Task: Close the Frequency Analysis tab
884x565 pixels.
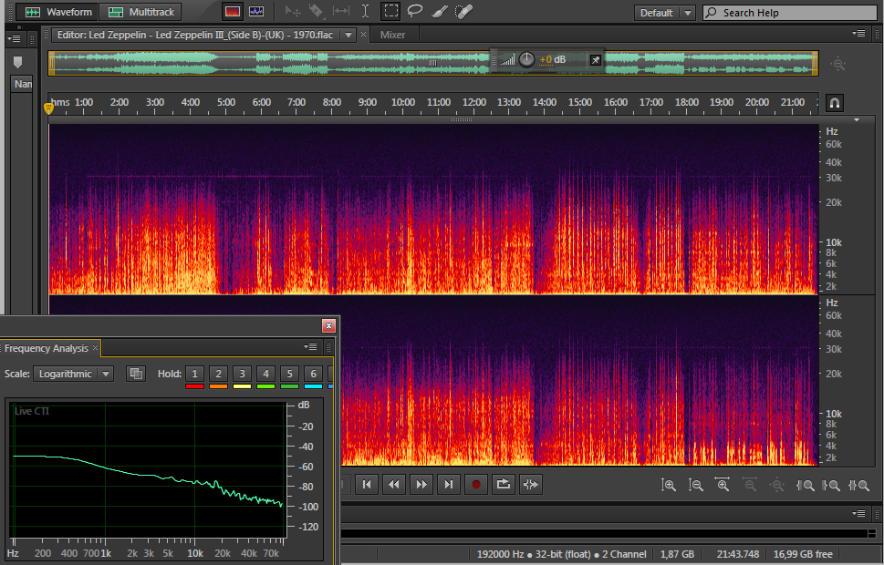Action: 95,347
